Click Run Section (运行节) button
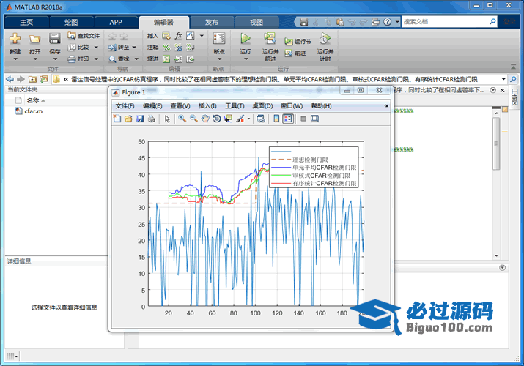The image size is (524, 366). (298, 42)
